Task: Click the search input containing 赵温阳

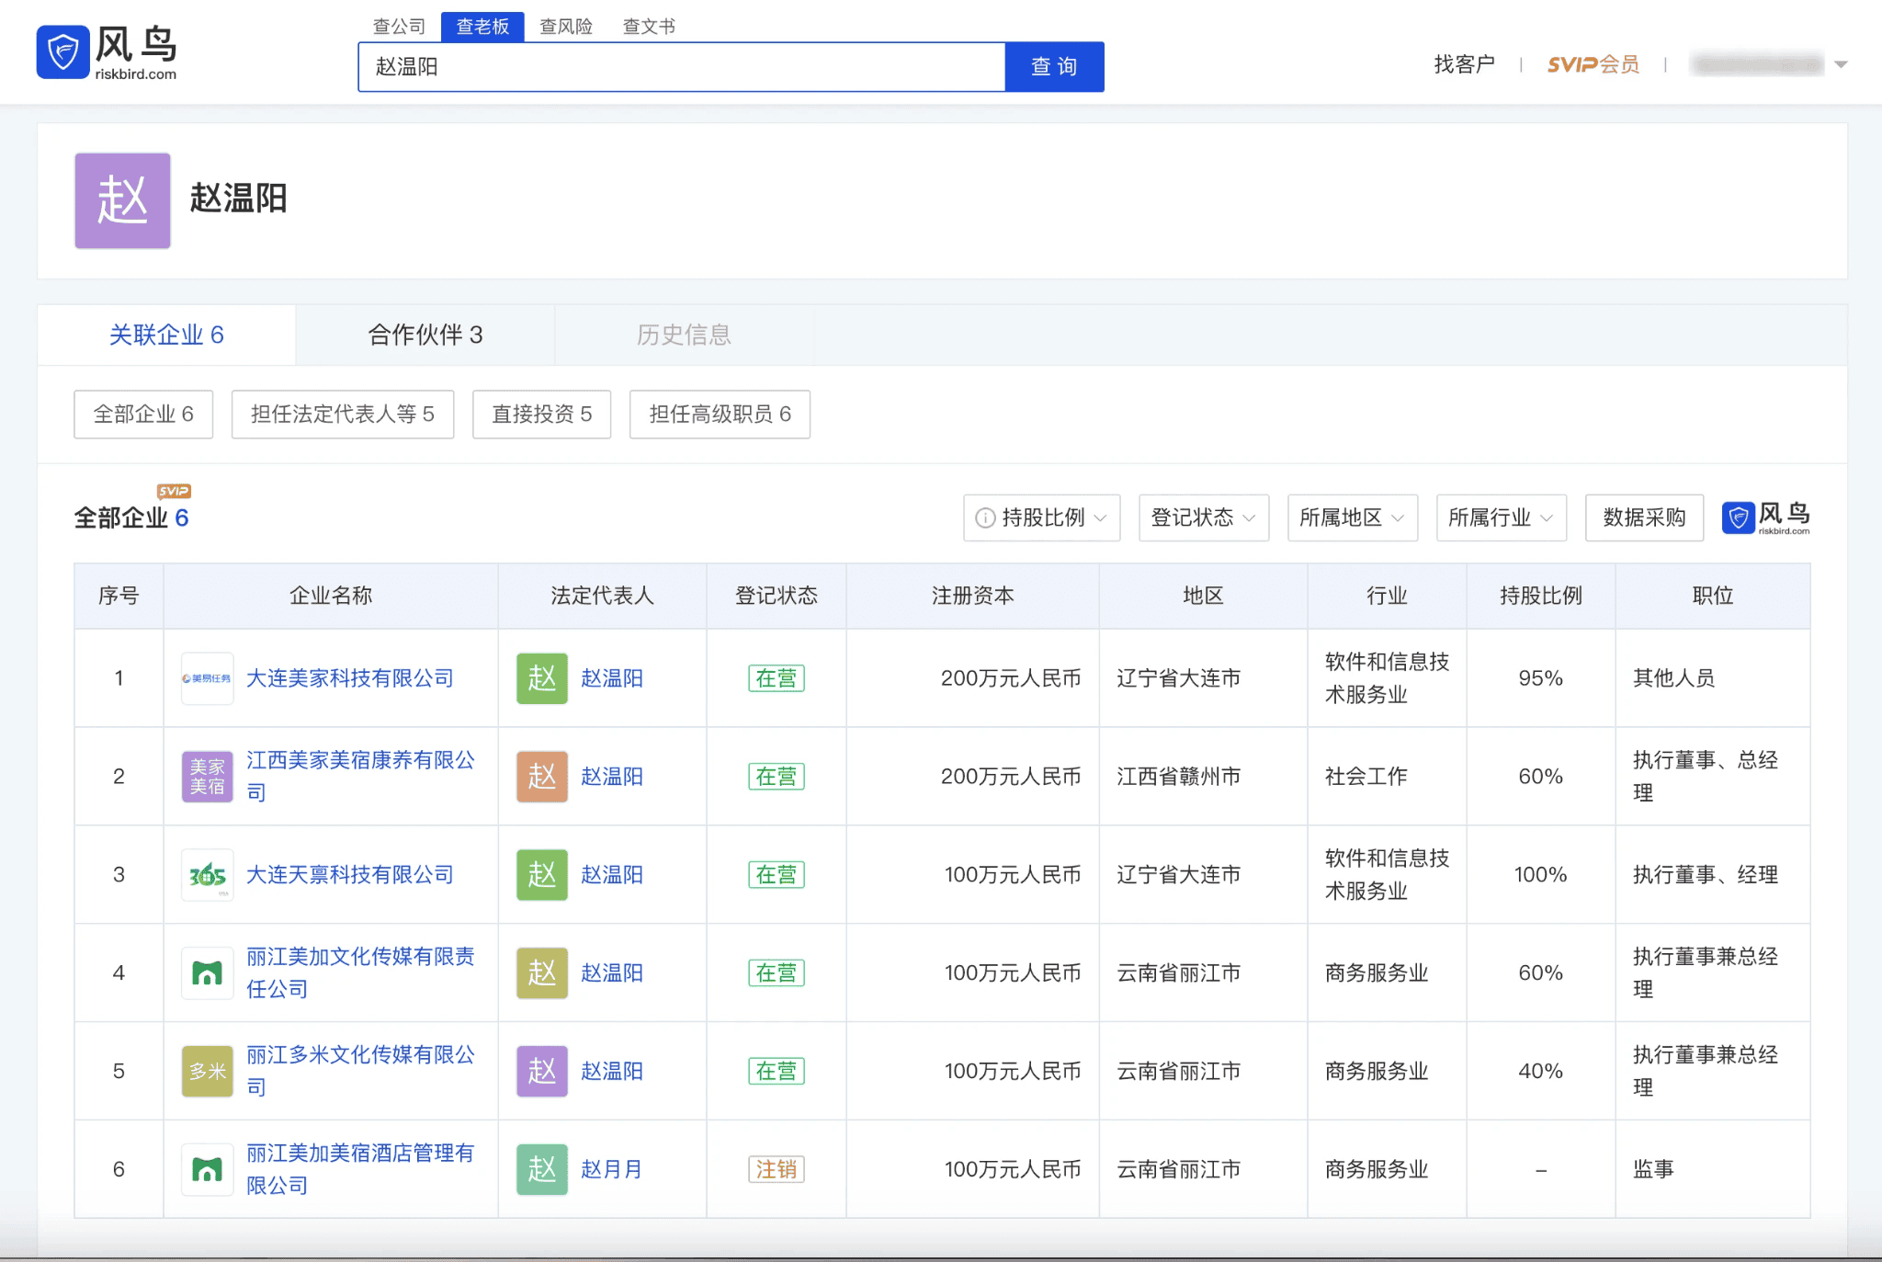Action: click(682, 67)
